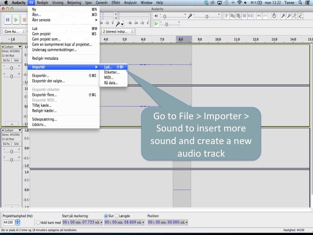Viewport: 313px width, 235px height.
Task: Open the Analysér menu in menu bar
Action: click(x=130, y=3)
